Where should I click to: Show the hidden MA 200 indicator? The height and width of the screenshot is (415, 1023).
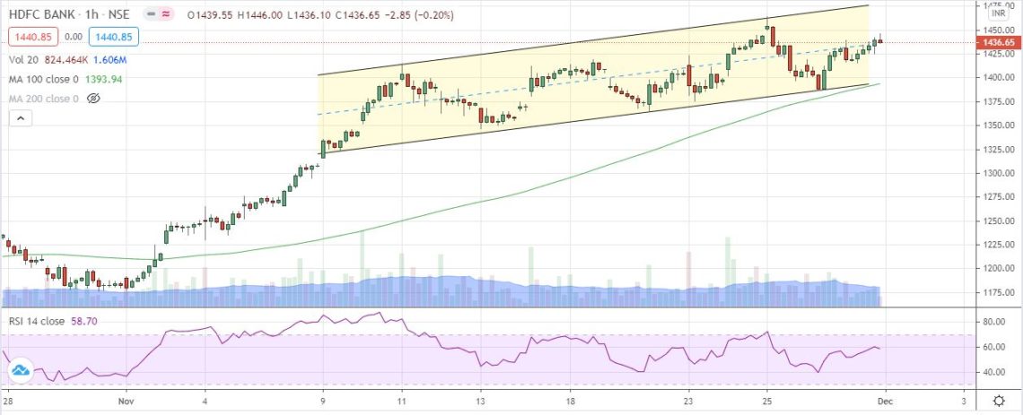coord(92,98)
